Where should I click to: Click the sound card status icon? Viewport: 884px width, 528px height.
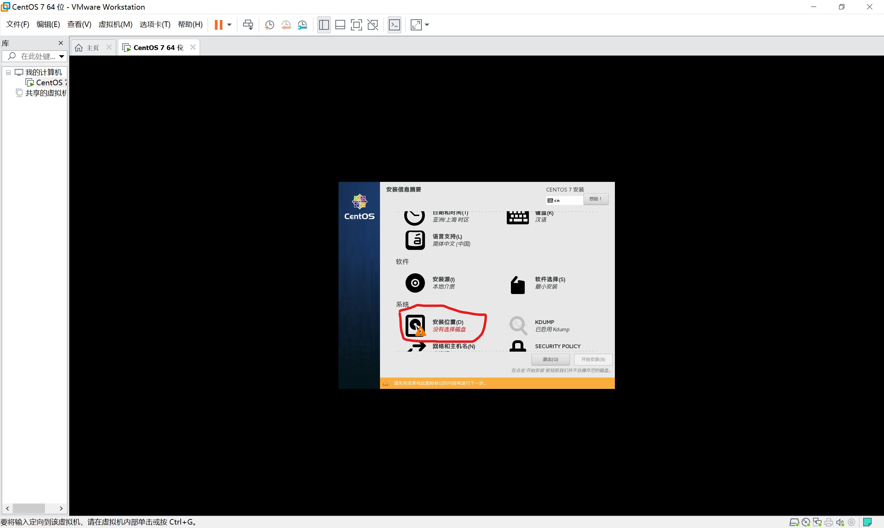tap(840, 522)
